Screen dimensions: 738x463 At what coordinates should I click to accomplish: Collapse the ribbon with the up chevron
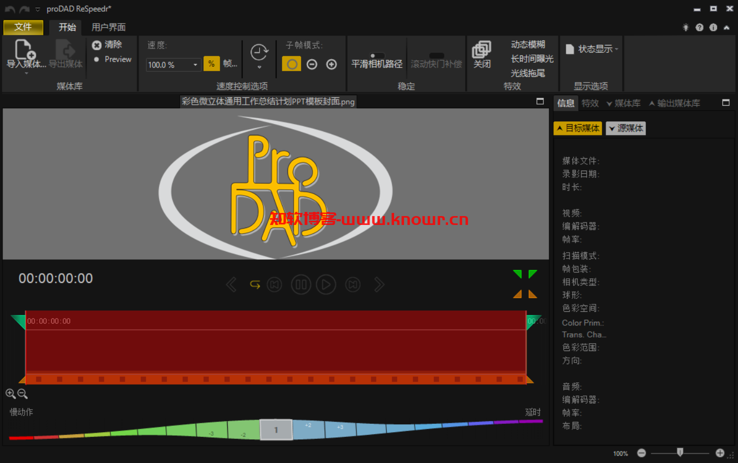point(726,28)
